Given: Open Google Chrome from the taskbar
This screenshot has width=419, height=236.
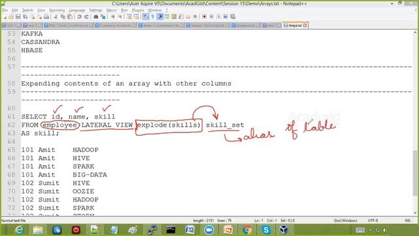Looking at the screenshot, I should coord(247,230).
